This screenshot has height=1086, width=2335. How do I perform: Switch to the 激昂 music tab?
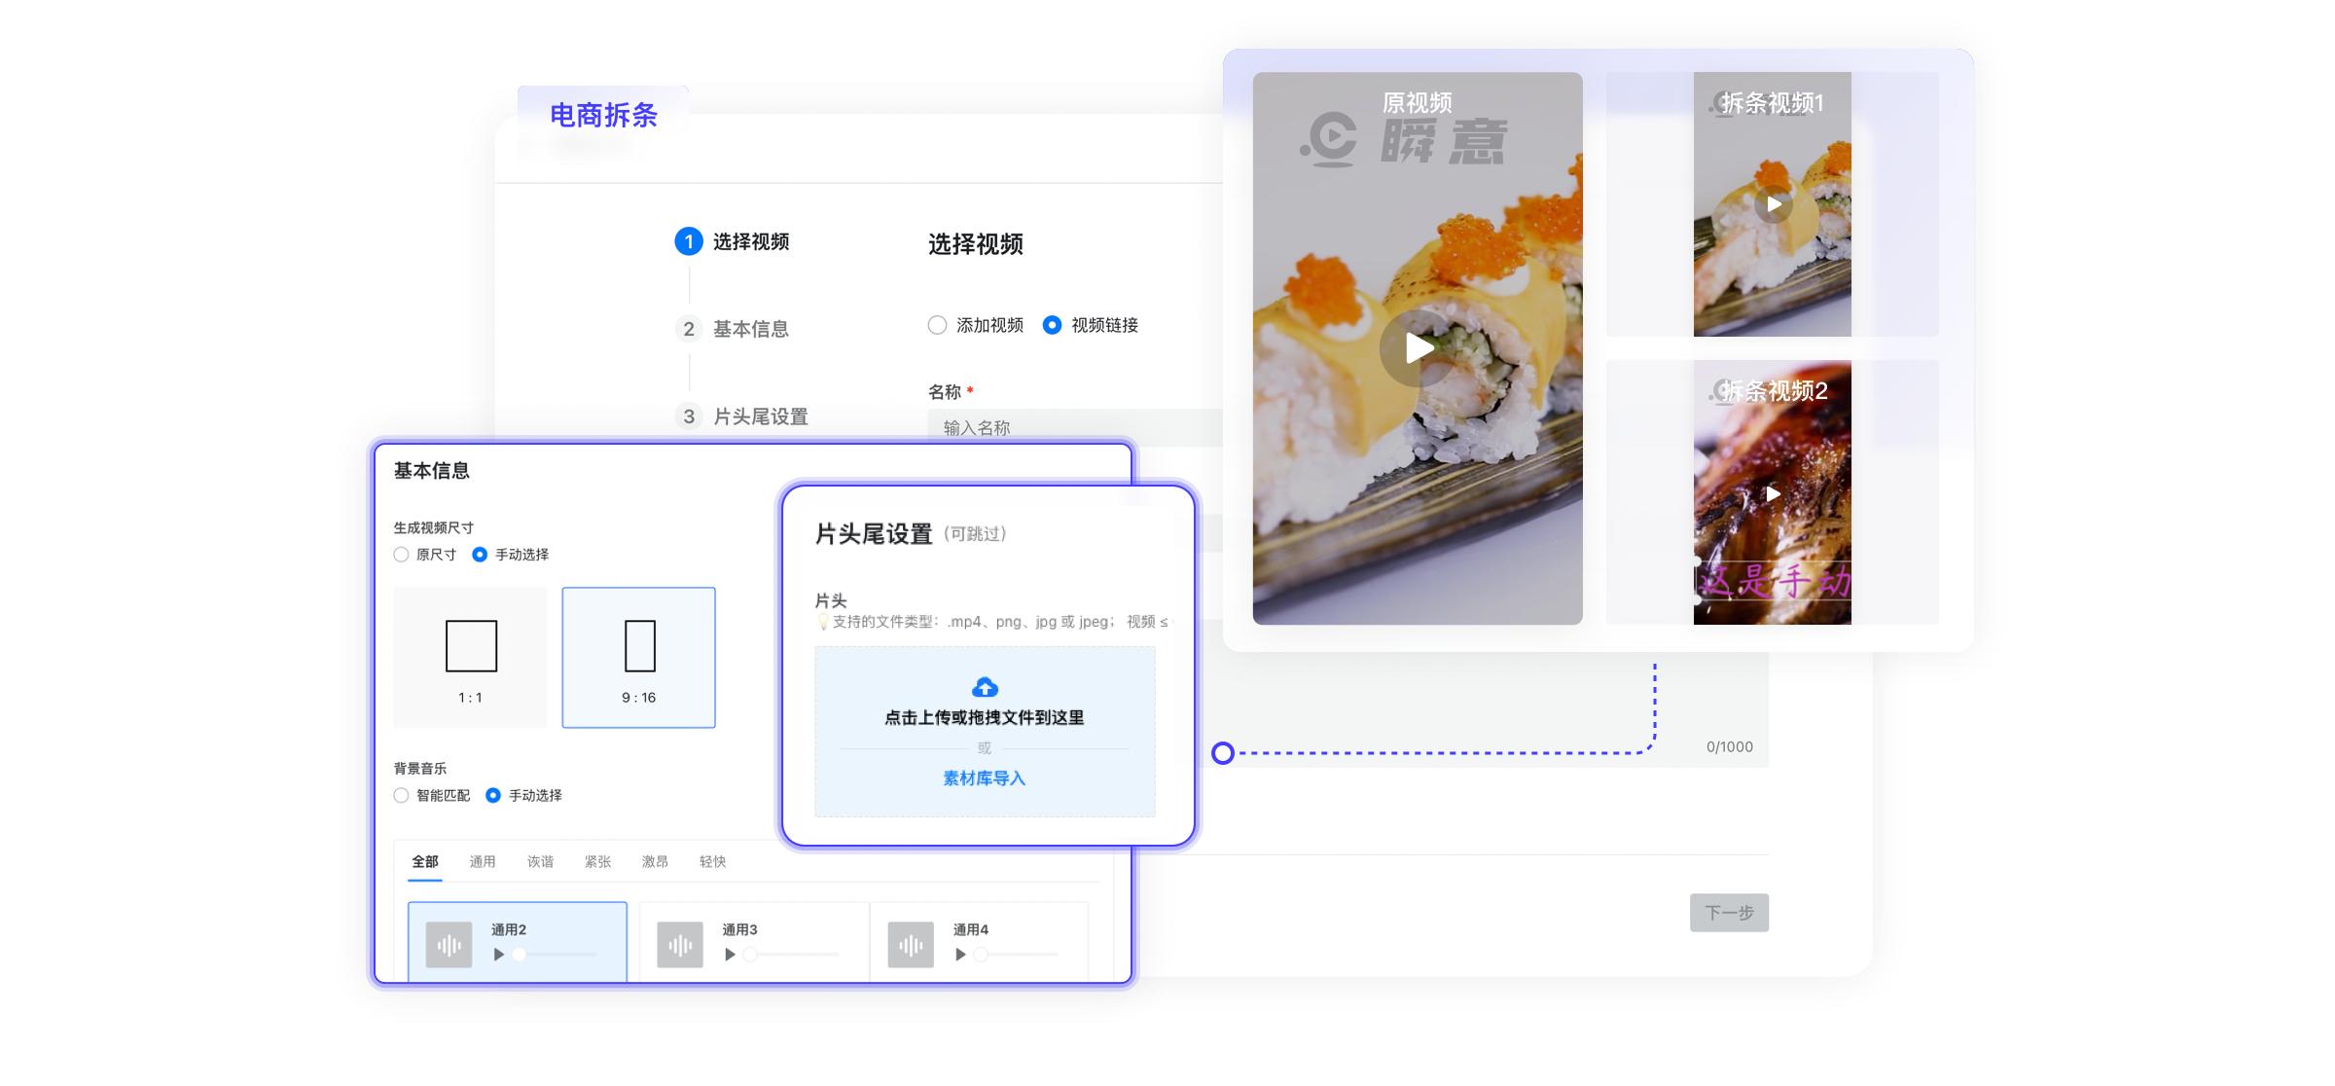[x=658, y=862]
